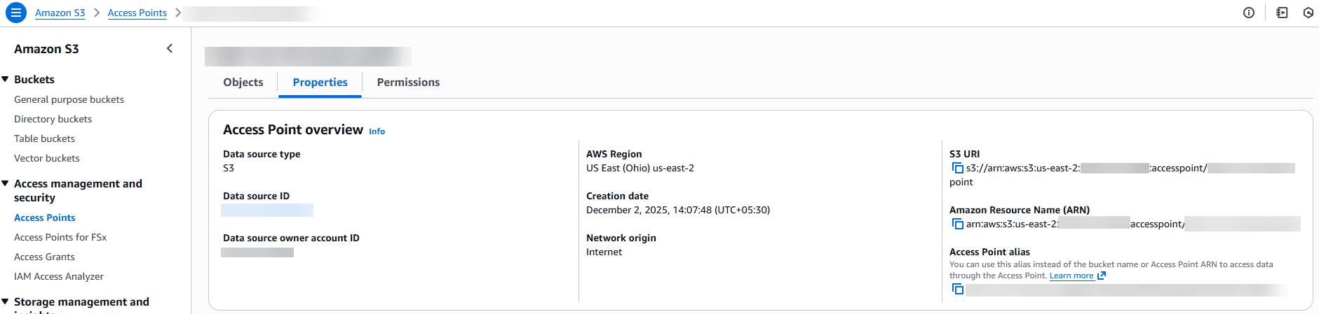Collapse Storage management and insights section
The height and width of the screenshot is (314, 1319).
click(x=6, y=301)
